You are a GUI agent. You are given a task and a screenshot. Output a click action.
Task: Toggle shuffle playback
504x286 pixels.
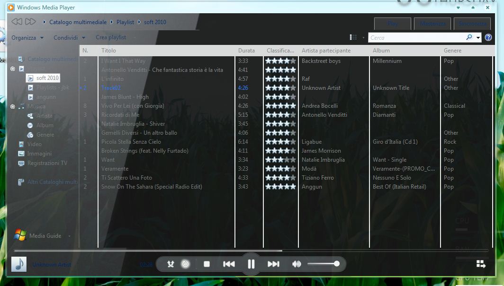click(171, 264)
